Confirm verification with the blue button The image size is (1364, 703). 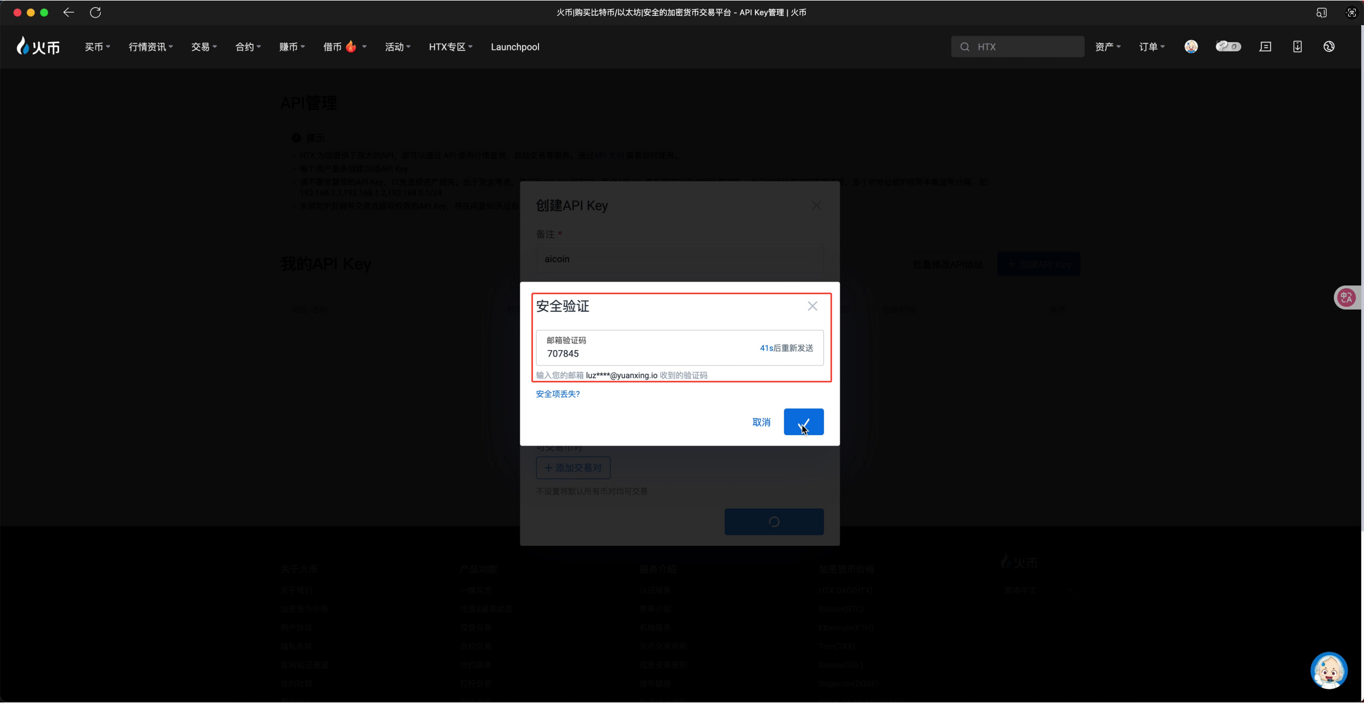(804, 422)
